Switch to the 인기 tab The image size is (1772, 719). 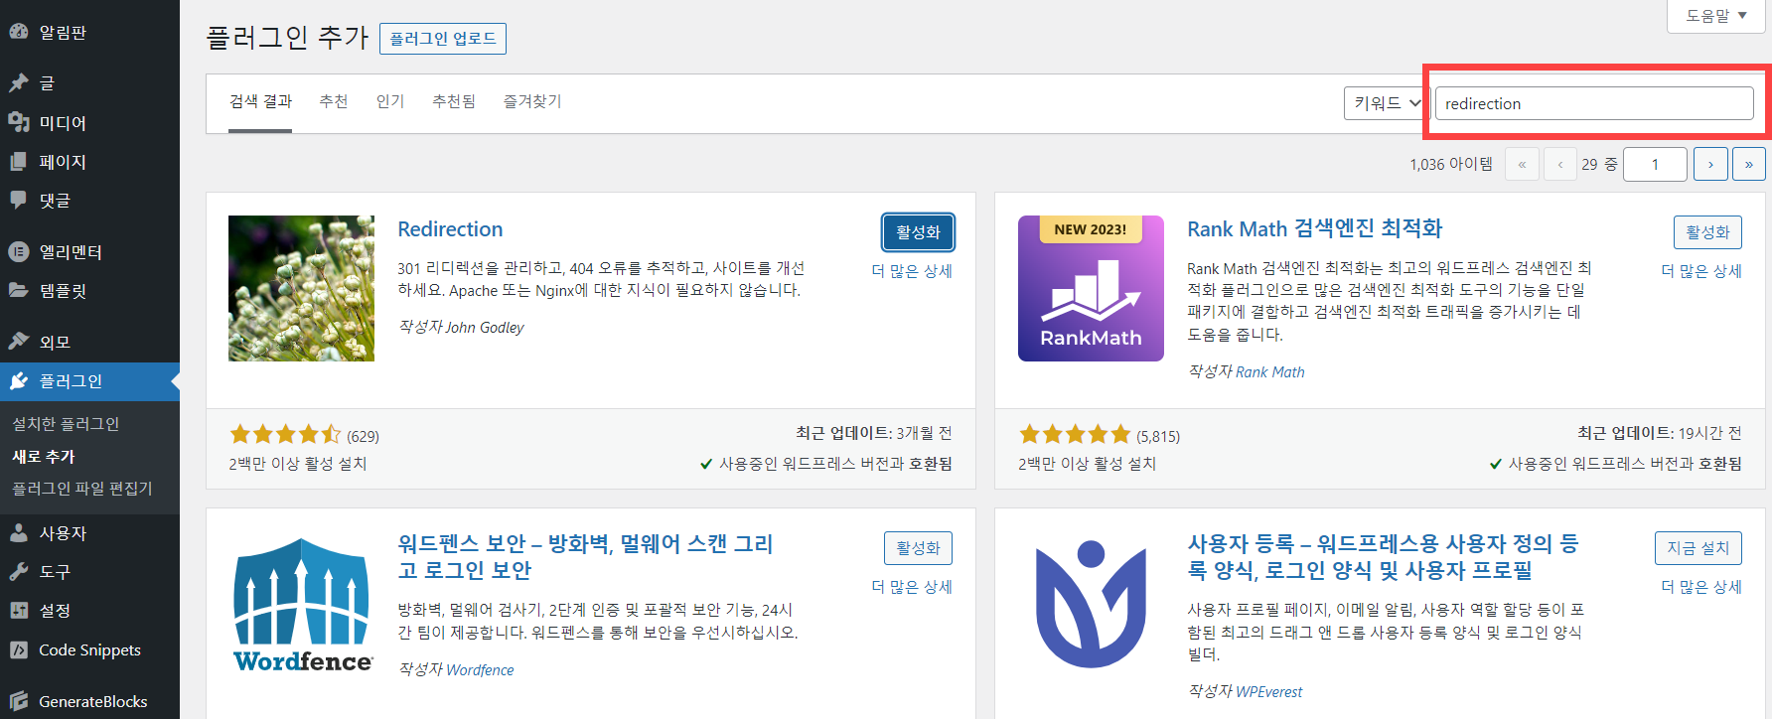coord(390,101)
